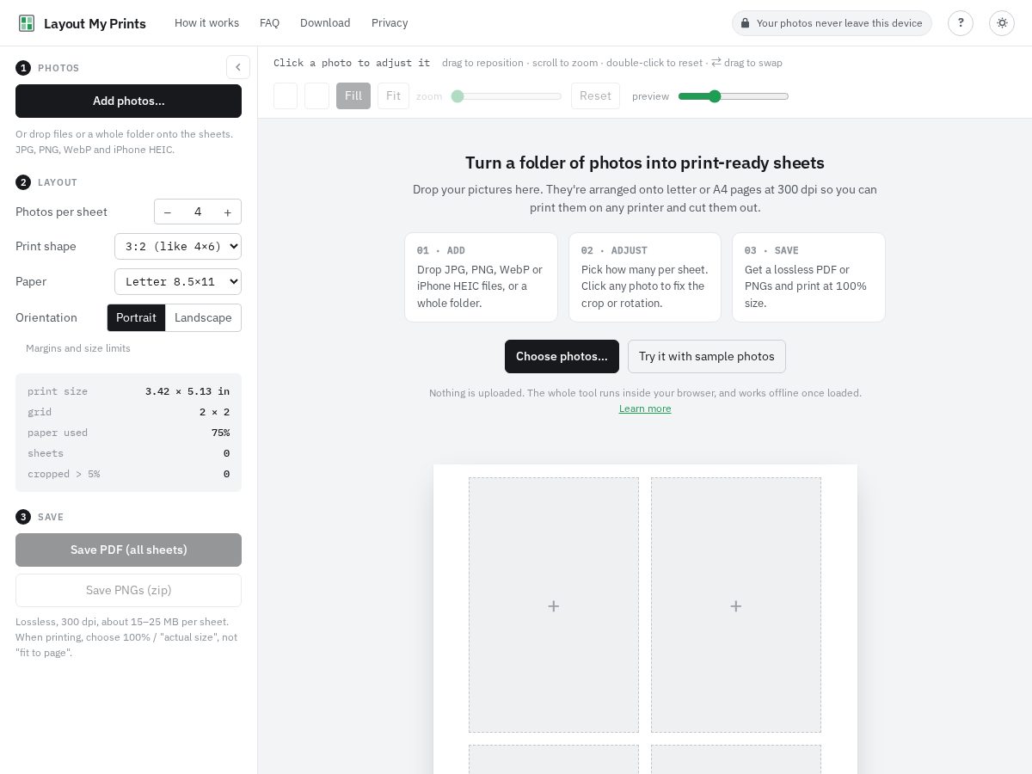
Task: Open the help question mark button
Action: pos(961,23)
